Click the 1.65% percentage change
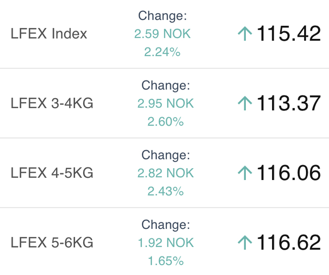The image size is (329, 275). 165,260
